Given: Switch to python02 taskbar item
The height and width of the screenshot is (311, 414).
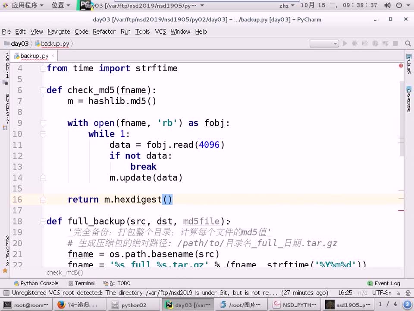Looking at the screenshot, I should 133,305.
